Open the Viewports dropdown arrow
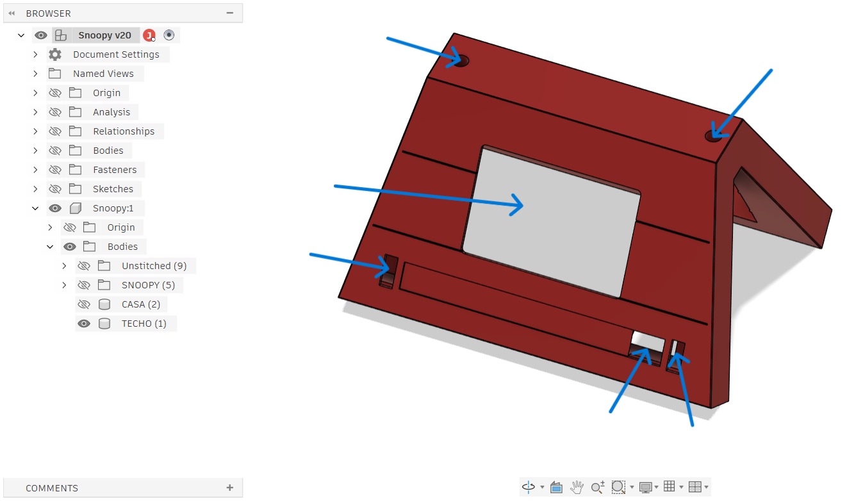The image size is (847, 501). click(x=706, y=488)
